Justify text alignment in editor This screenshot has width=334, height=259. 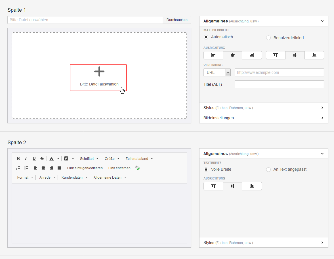[59, 168]
